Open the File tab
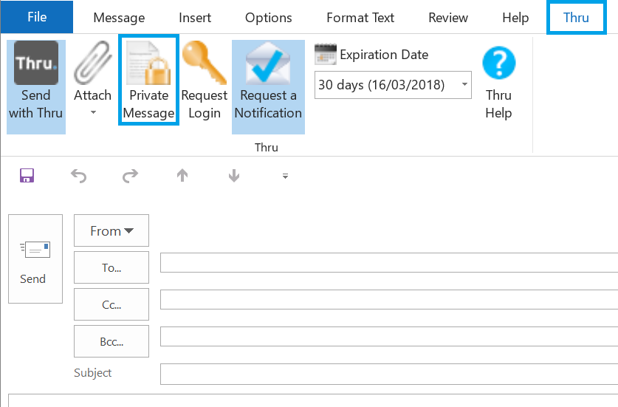Screen dimensions: 618x407 pyautogui.click(x=37, y=17)
